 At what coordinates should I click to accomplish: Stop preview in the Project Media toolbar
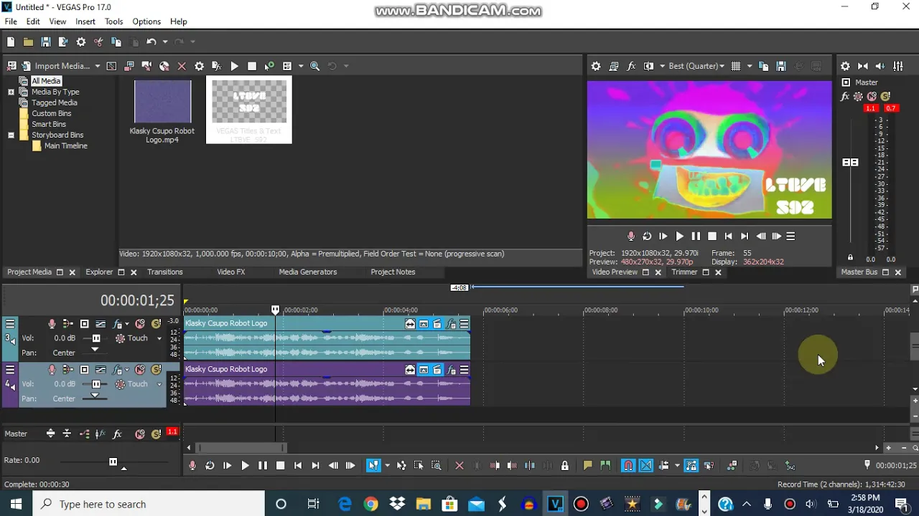[x=252, y=66]
